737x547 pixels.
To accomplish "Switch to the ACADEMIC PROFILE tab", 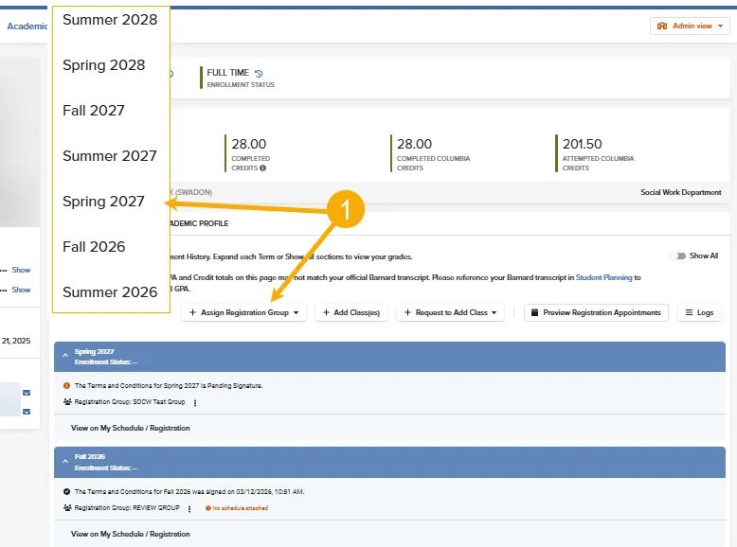I will tap(199, 223).
